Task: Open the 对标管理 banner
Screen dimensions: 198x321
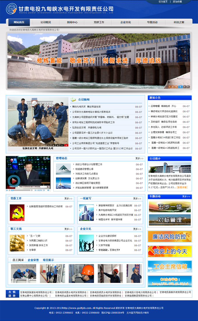Action: pyautogui.click(x=170, y=220)
